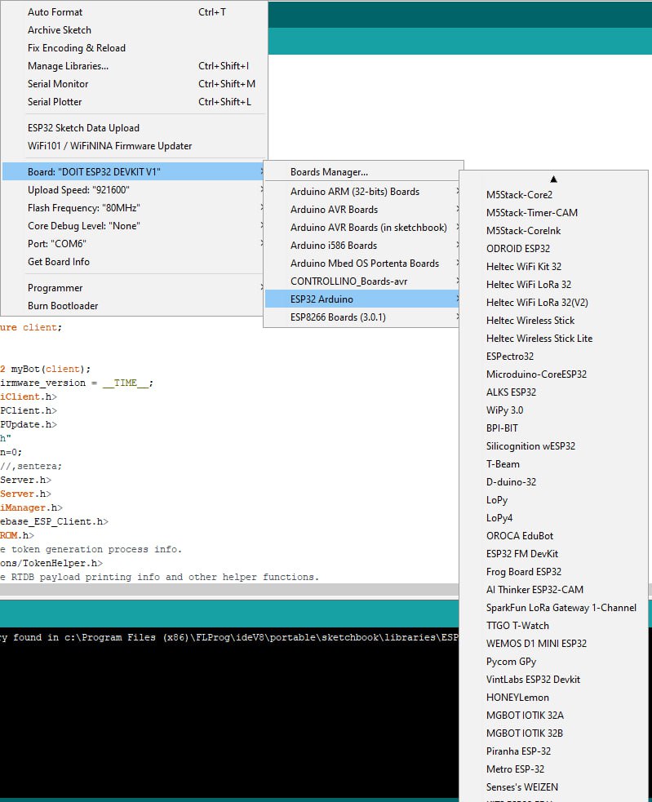Screen dimensions: 652x802
Task: Select HONEYLemon board
Action: click(x=554, y=697)
